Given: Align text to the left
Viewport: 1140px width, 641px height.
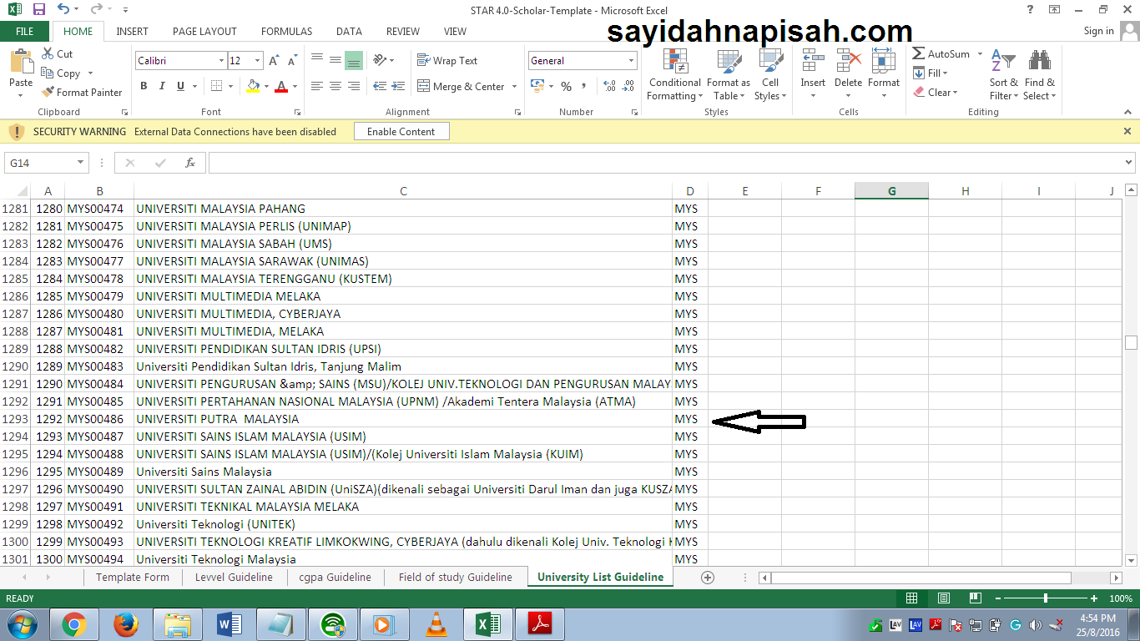Looking at the screenshot, I should click(x=317, y=86).
